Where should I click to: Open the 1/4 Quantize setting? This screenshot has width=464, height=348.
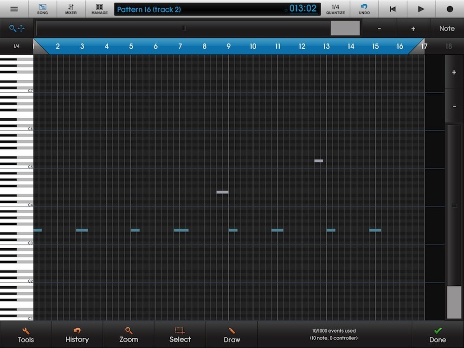click(335, 9)
